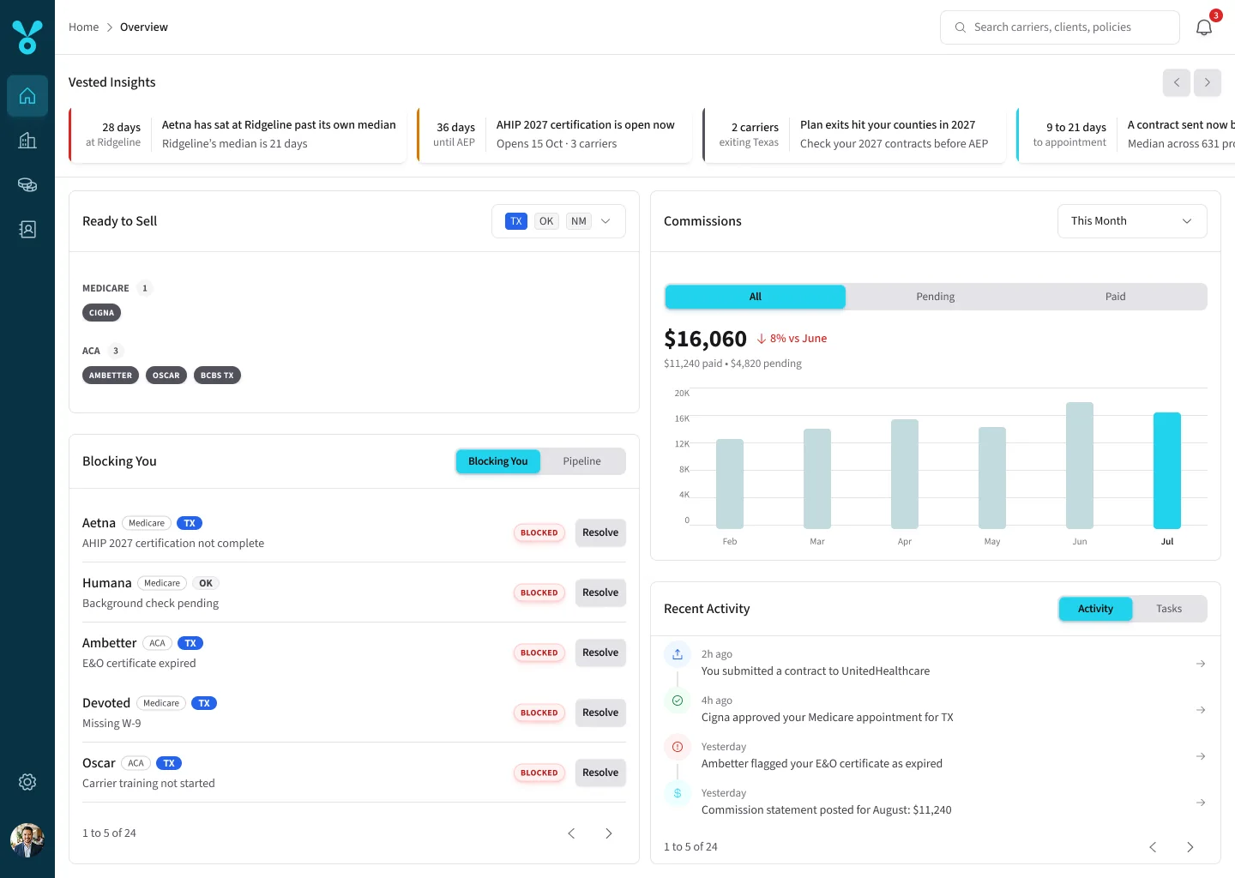Open the notifications bell
This screenshot has width=1235, height=878.
pos(1204,27)
